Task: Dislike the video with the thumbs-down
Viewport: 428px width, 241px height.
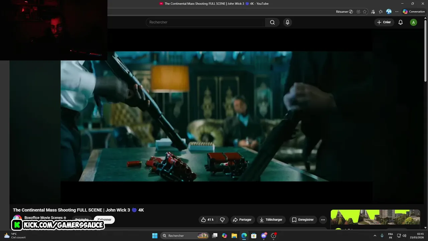Action: point(222,220)
